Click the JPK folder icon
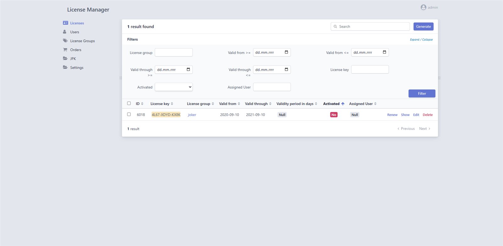Viewport: 503px width, 246px height. tap(65, 58)
